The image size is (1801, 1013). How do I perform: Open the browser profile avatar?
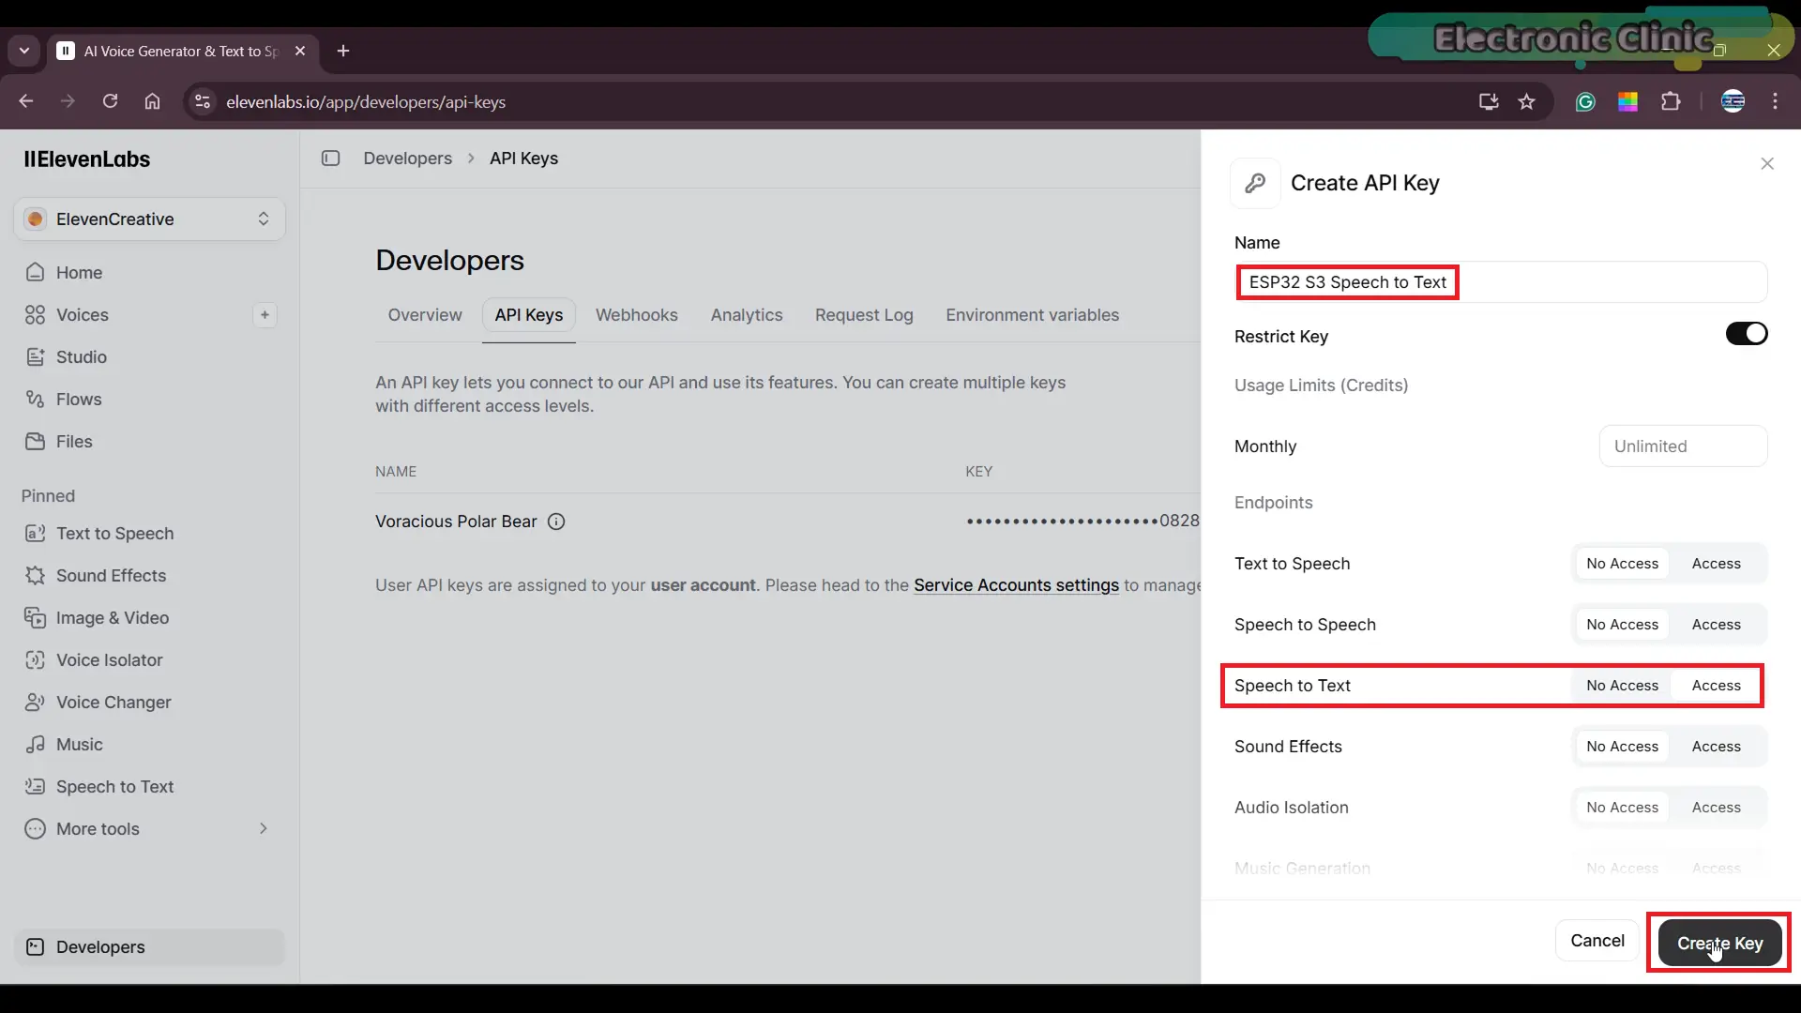1733,101
